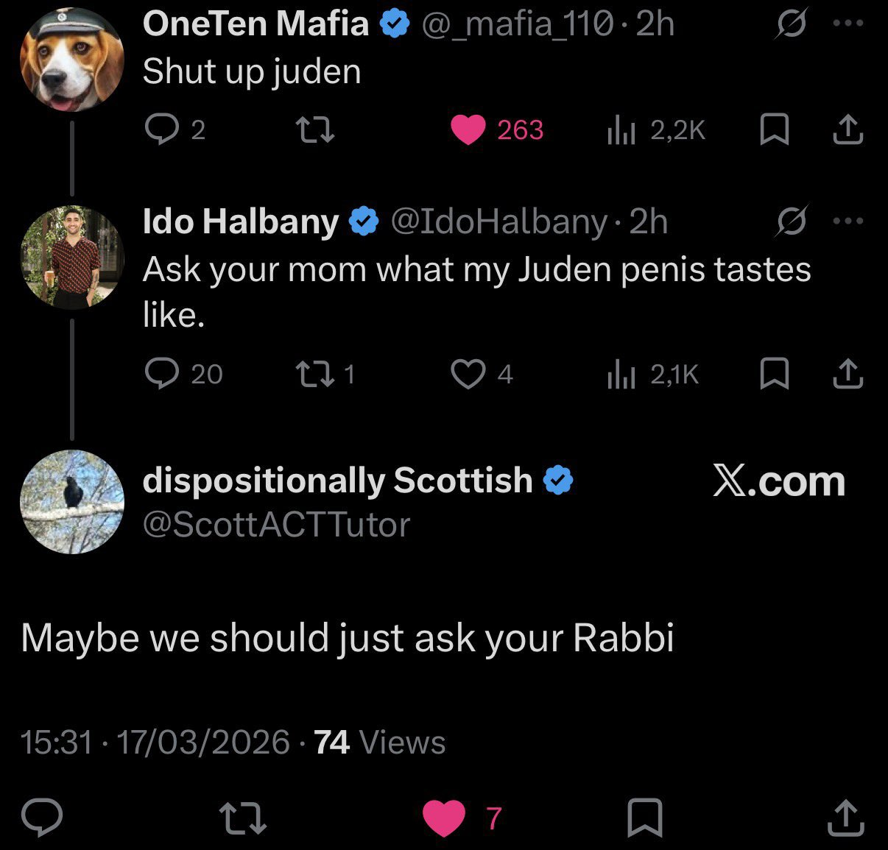Open the @IdoHalbany profile handle
The image size is (888, 850).
pos(498,221)
